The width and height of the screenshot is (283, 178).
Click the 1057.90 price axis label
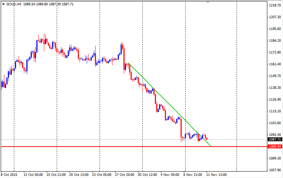[x=275, y=170]
